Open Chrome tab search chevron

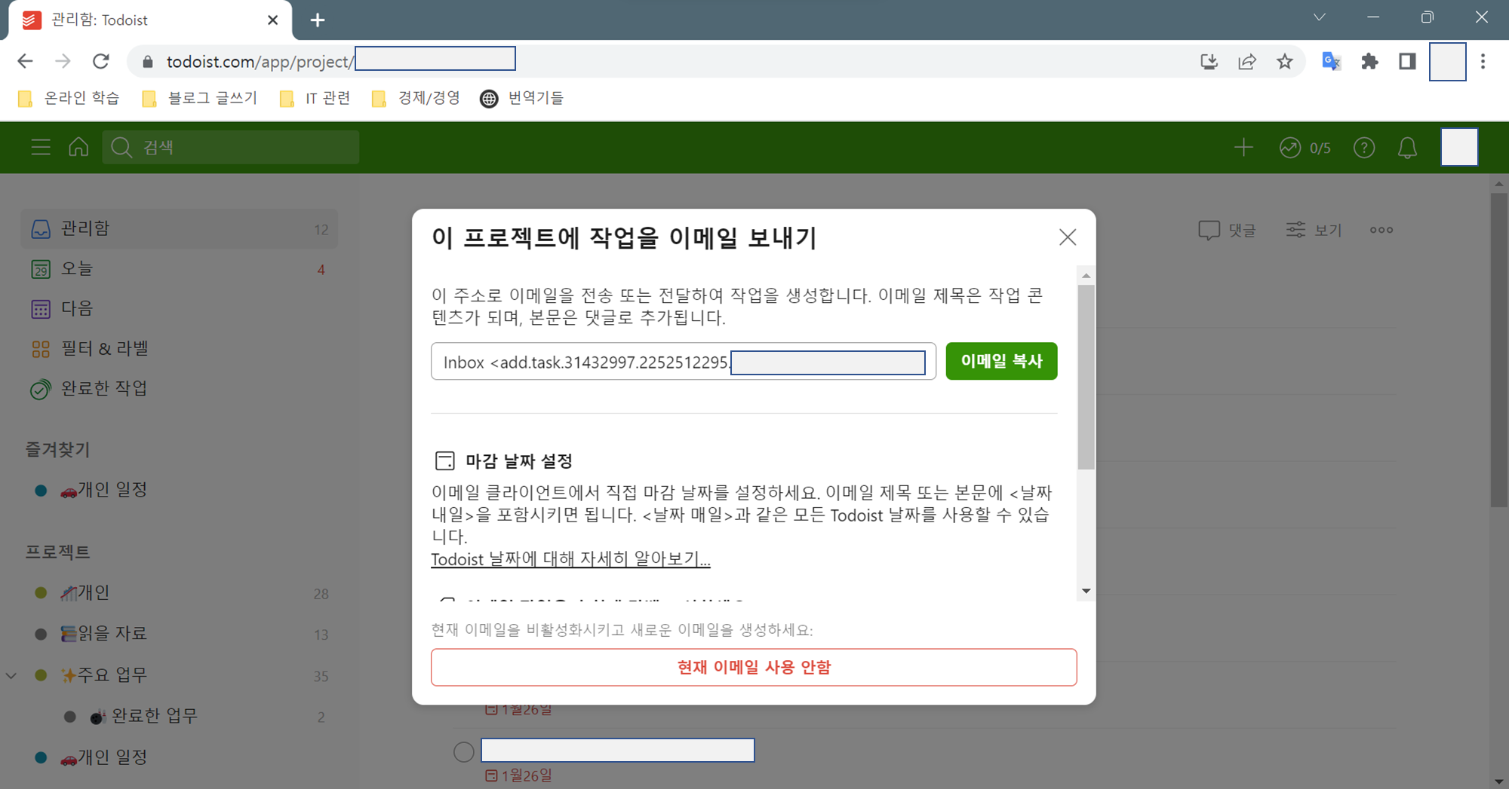click(1320, 17)
